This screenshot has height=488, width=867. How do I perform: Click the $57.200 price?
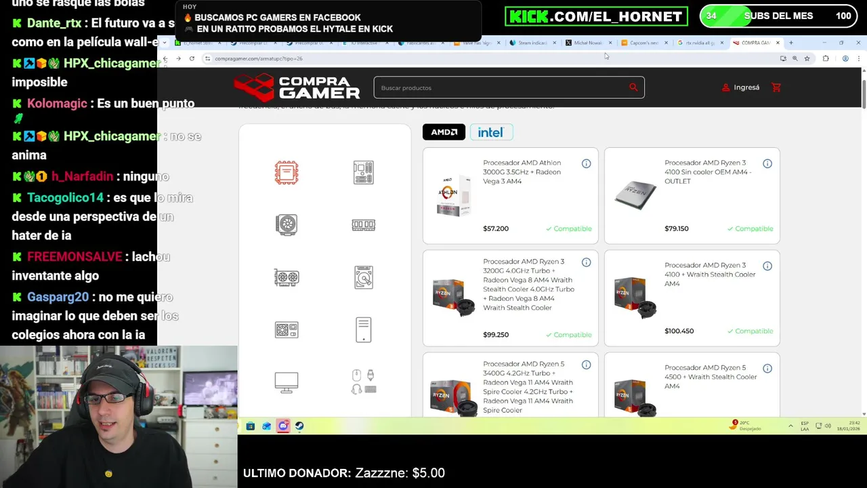coord(496,228)
